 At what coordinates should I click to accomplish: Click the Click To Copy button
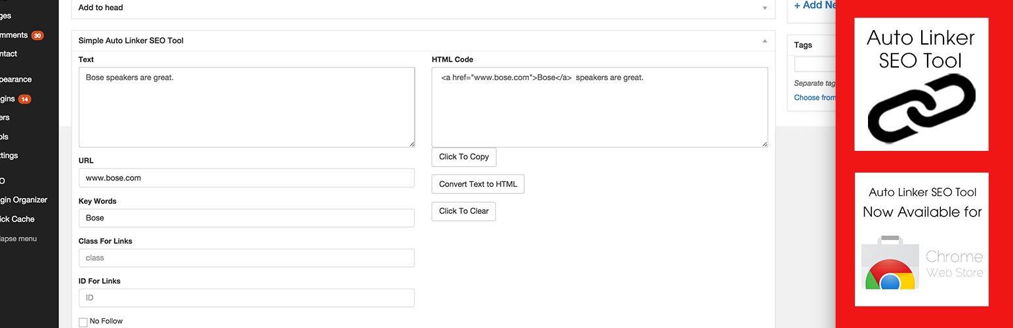pyautogui.click(x=464, y=157)
